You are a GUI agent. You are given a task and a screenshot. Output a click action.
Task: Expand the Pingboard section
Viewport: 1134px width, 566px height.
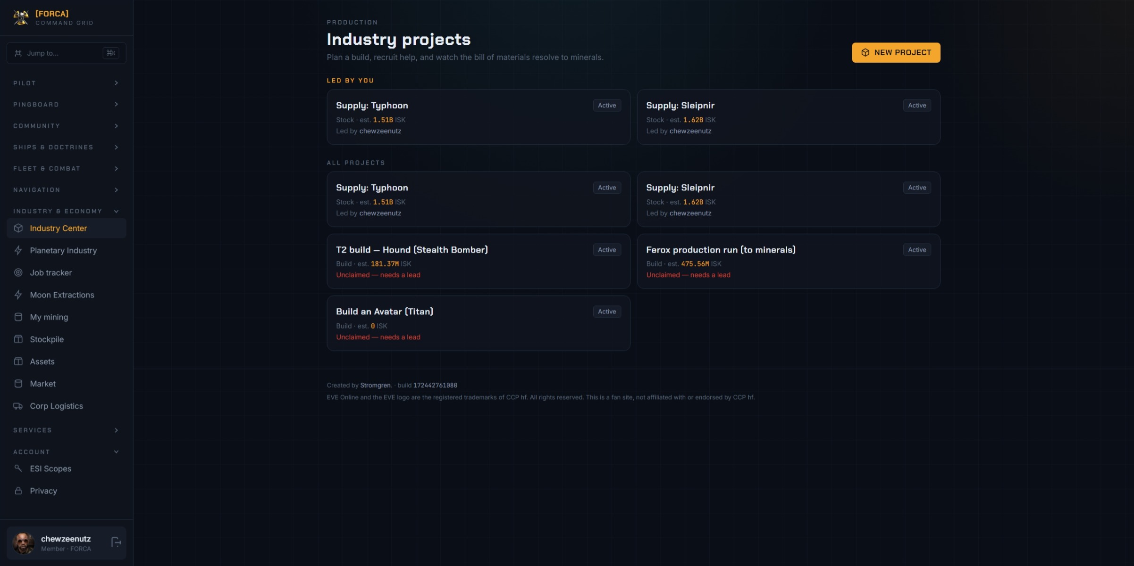(x=66, y=104)
